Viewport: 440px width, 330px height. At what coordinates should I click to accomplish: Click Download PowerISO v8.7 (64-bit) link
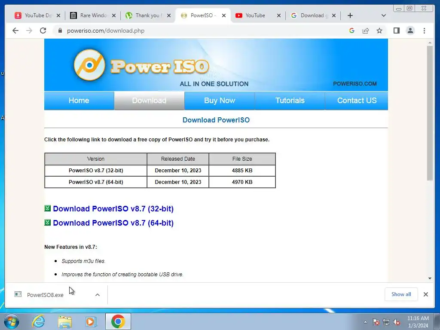point(113,223)
